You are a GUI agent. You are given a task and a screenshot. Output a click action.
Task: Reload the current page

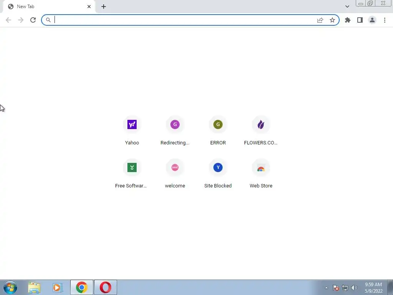(33, 20)
